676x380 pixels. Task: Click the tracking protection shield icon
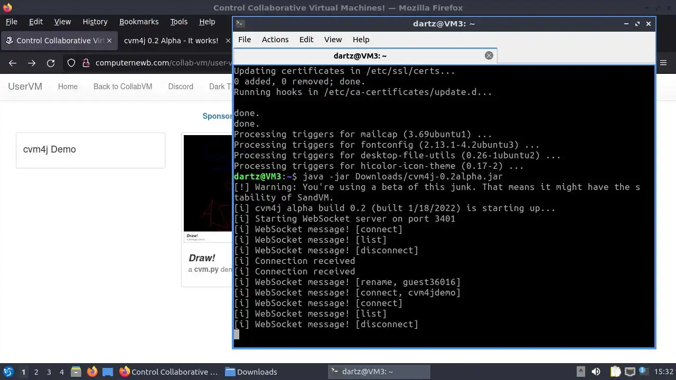click(71, 63)
